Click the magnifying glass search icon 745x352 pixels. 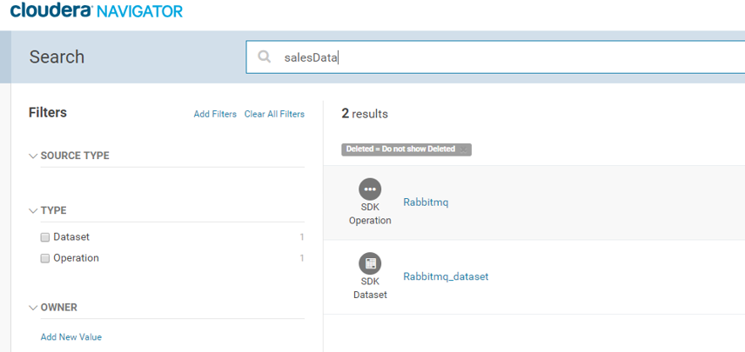[265, 57]
